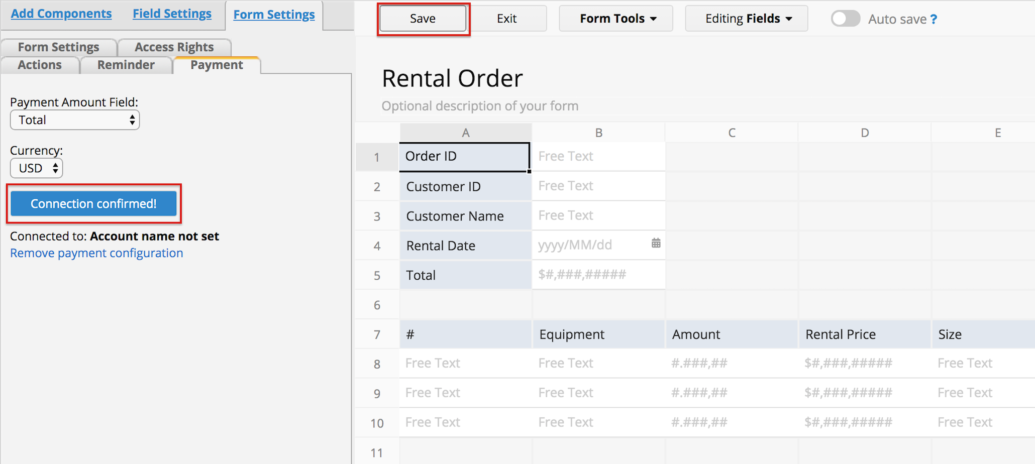Click the row 10 Rental Price cell

(x=865, y=423)
